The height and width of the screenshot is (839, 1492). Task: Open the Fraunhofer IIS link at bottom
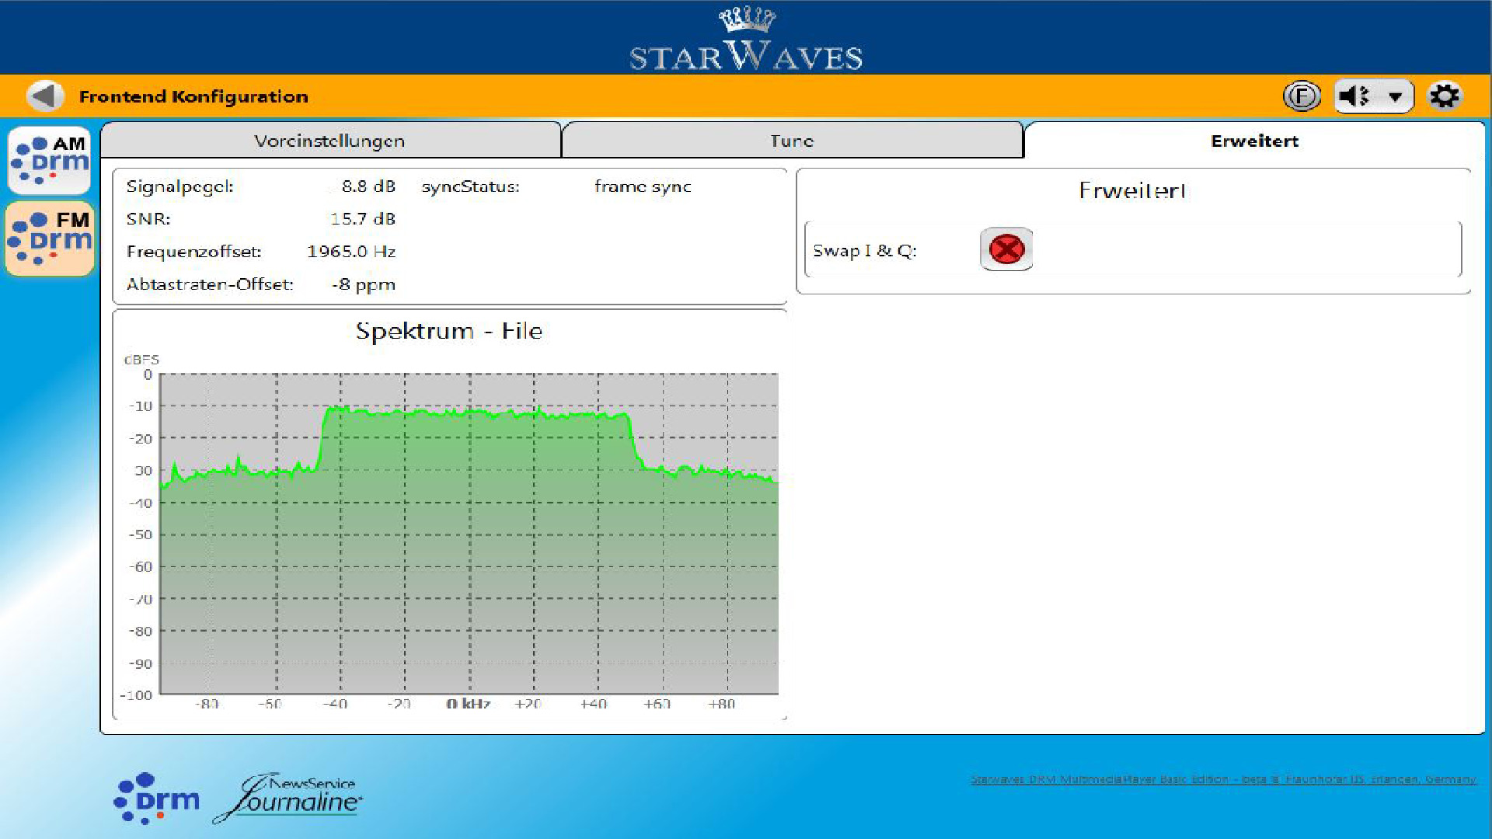[1224, 778]
